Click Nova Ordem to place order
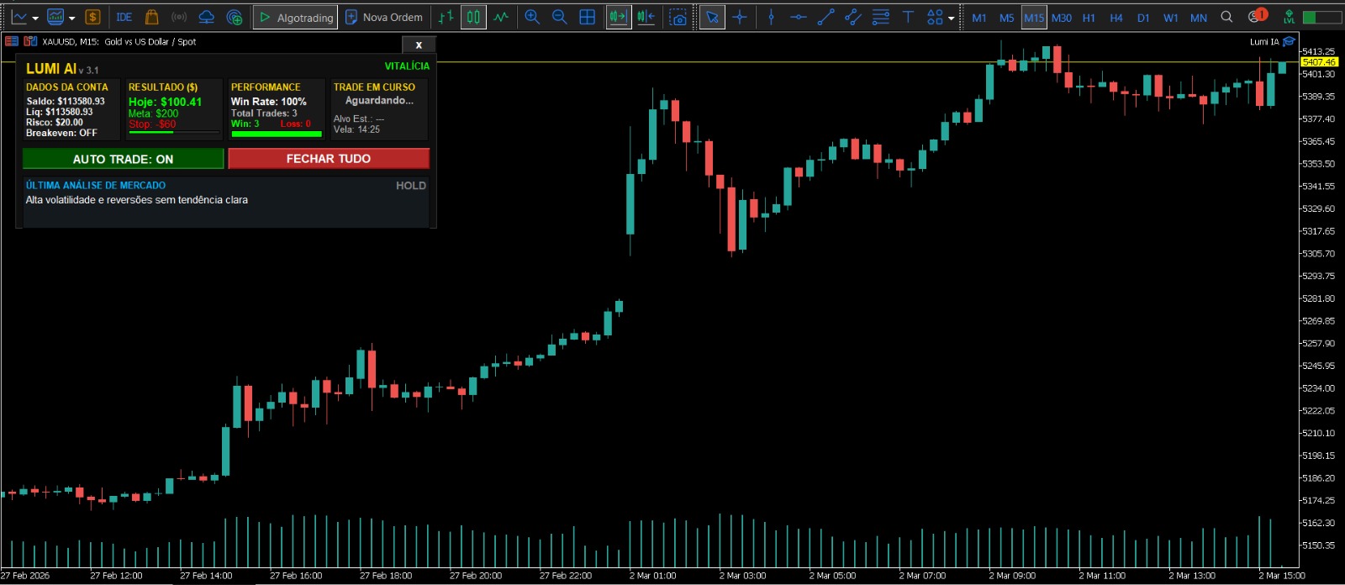Viewport: 1345px width, 585px height. [384, 17]
